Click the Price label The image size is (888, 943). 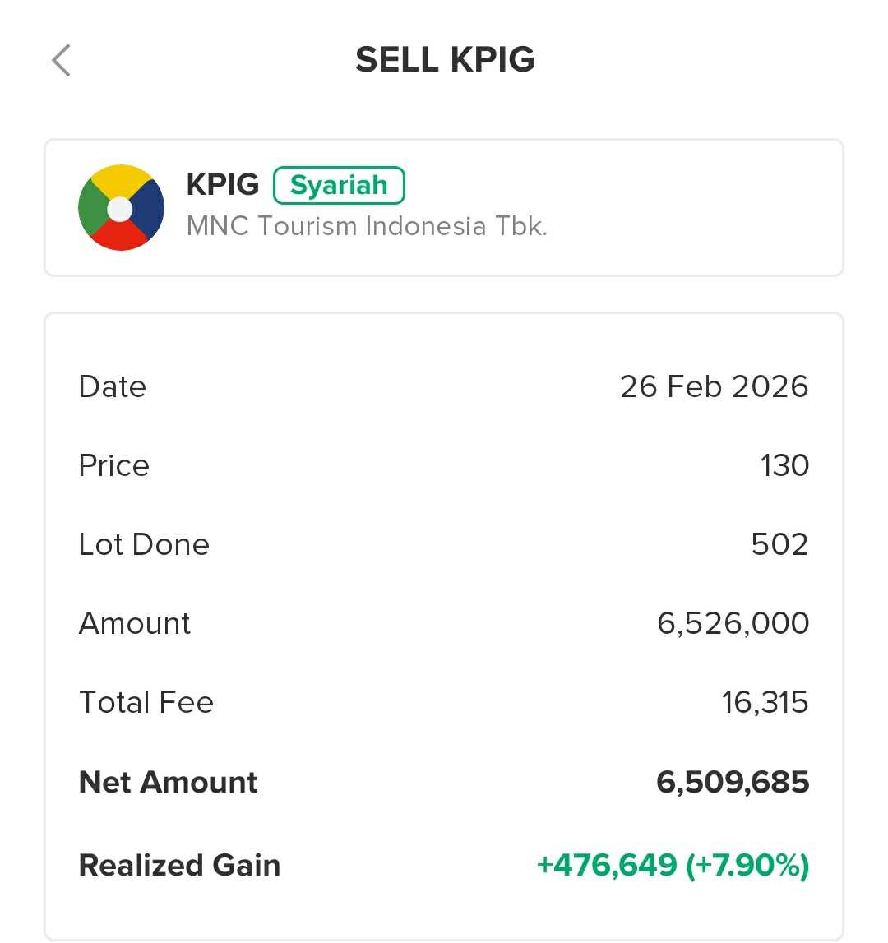[114, 465]
